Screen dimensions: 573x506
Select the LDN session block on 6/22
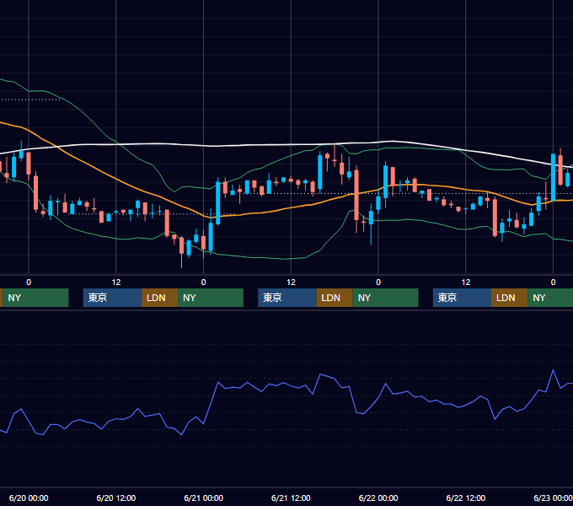[510, 298]
